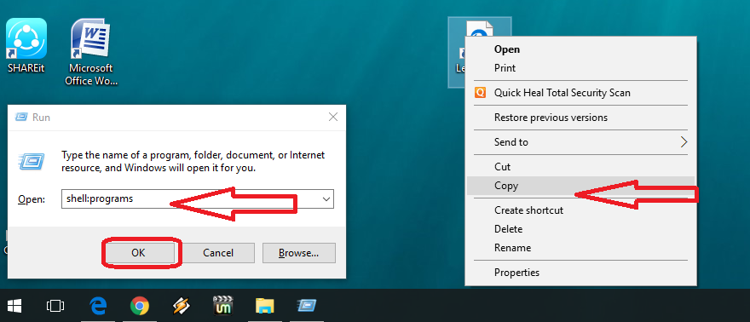Viewport: 750px width, 322px height.
Task: Open the UMPlayer clapperboard taskbar icon
Action: coord(222,305)
